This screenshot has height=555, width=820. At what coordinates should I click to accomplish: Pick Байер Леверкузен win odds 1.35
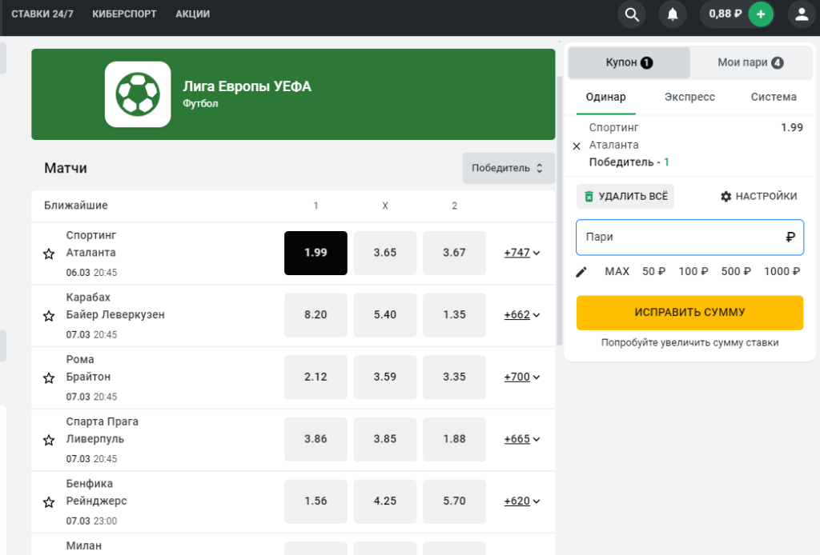(455, 315)
